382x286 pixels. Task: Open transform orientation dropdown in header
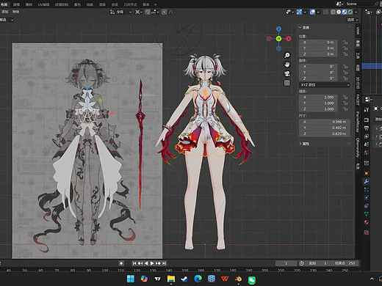120,12
